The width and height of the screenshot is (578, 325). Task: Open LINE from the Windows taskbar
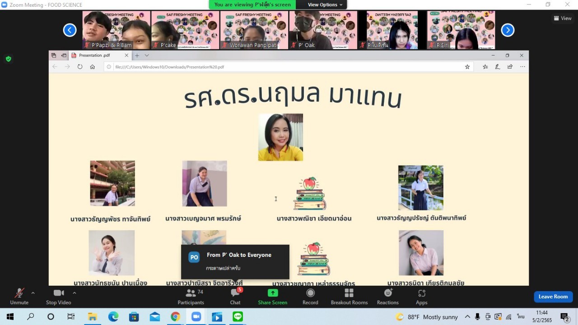[238, 317]
